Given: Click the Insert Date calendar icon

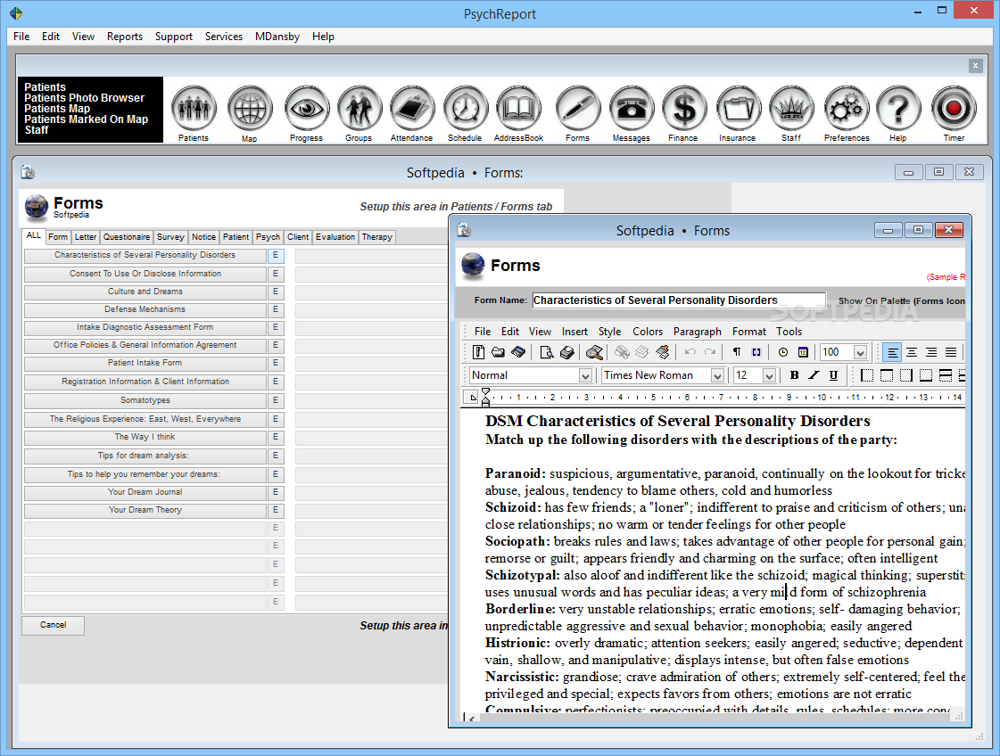Looking at the screenshot, I should pyautogui.click(x=803, y=352).
